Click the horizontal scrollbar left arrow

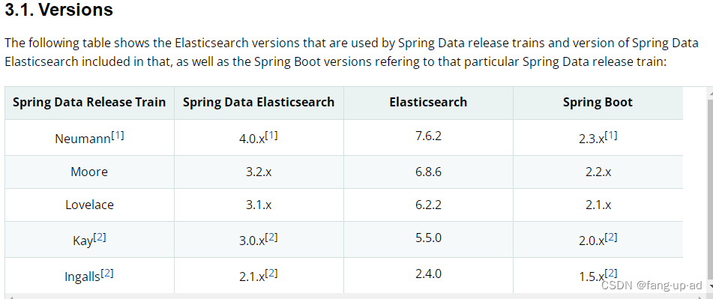point(10,296)
